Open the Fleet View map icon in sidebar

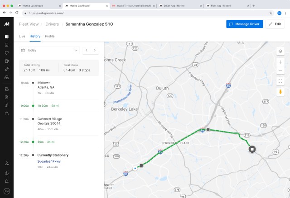(7, 37)
